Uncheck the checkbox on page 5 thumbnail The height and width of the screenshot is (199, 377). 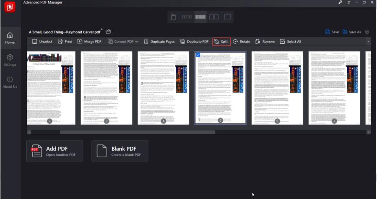[198, 55]
